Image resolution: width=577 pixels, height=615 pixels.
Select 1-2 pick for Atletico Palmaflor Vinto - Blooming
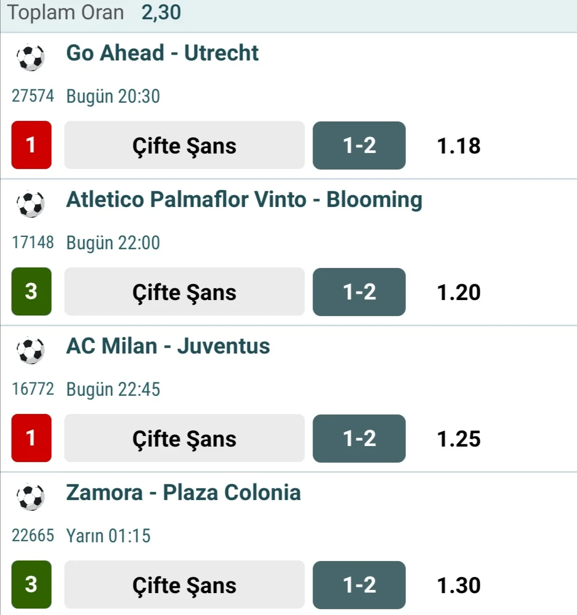359,292
